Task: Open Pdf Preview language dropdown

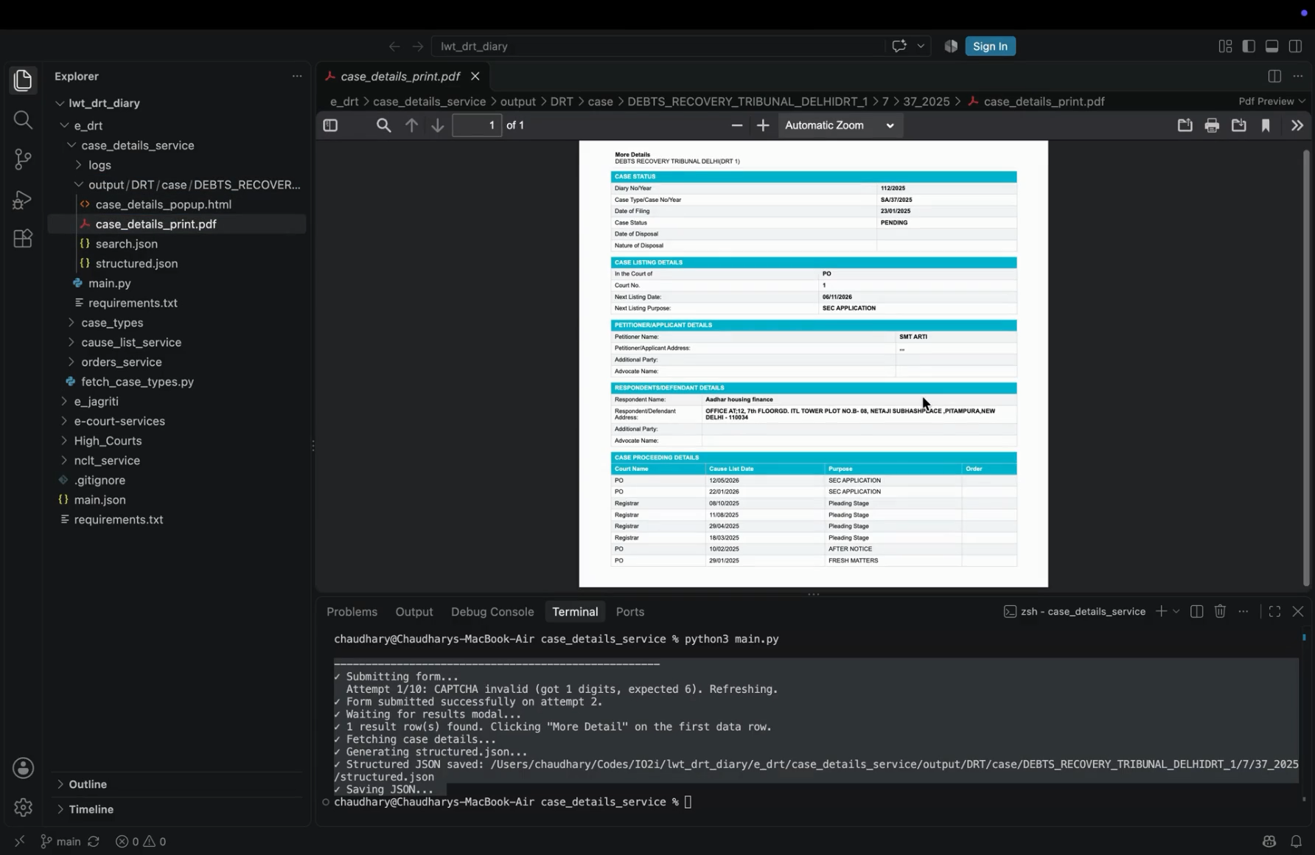Action: (1272, 101)
